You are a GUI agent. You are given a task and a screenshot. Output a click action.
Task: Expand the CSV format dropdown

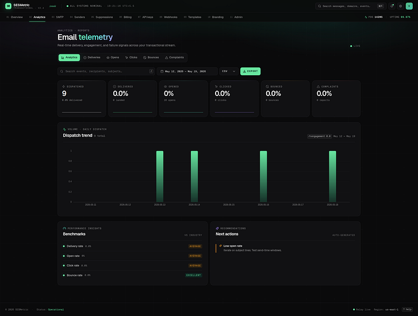[x=229, y=72]
